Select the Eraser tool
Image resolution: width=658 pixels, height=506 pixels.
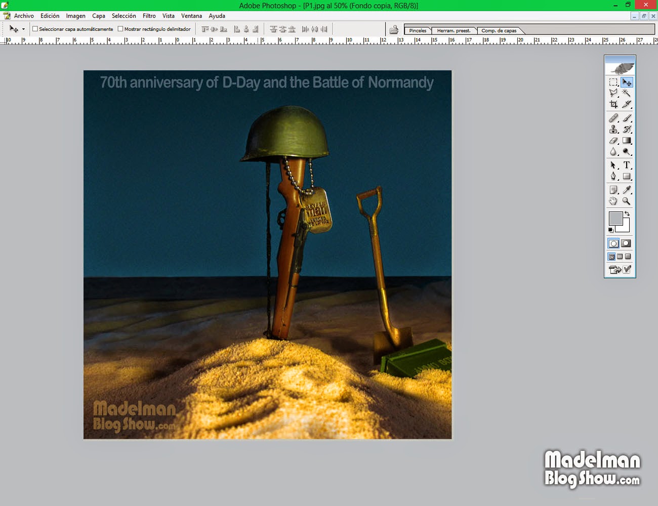pyautogui.click(x=613, y=140)
